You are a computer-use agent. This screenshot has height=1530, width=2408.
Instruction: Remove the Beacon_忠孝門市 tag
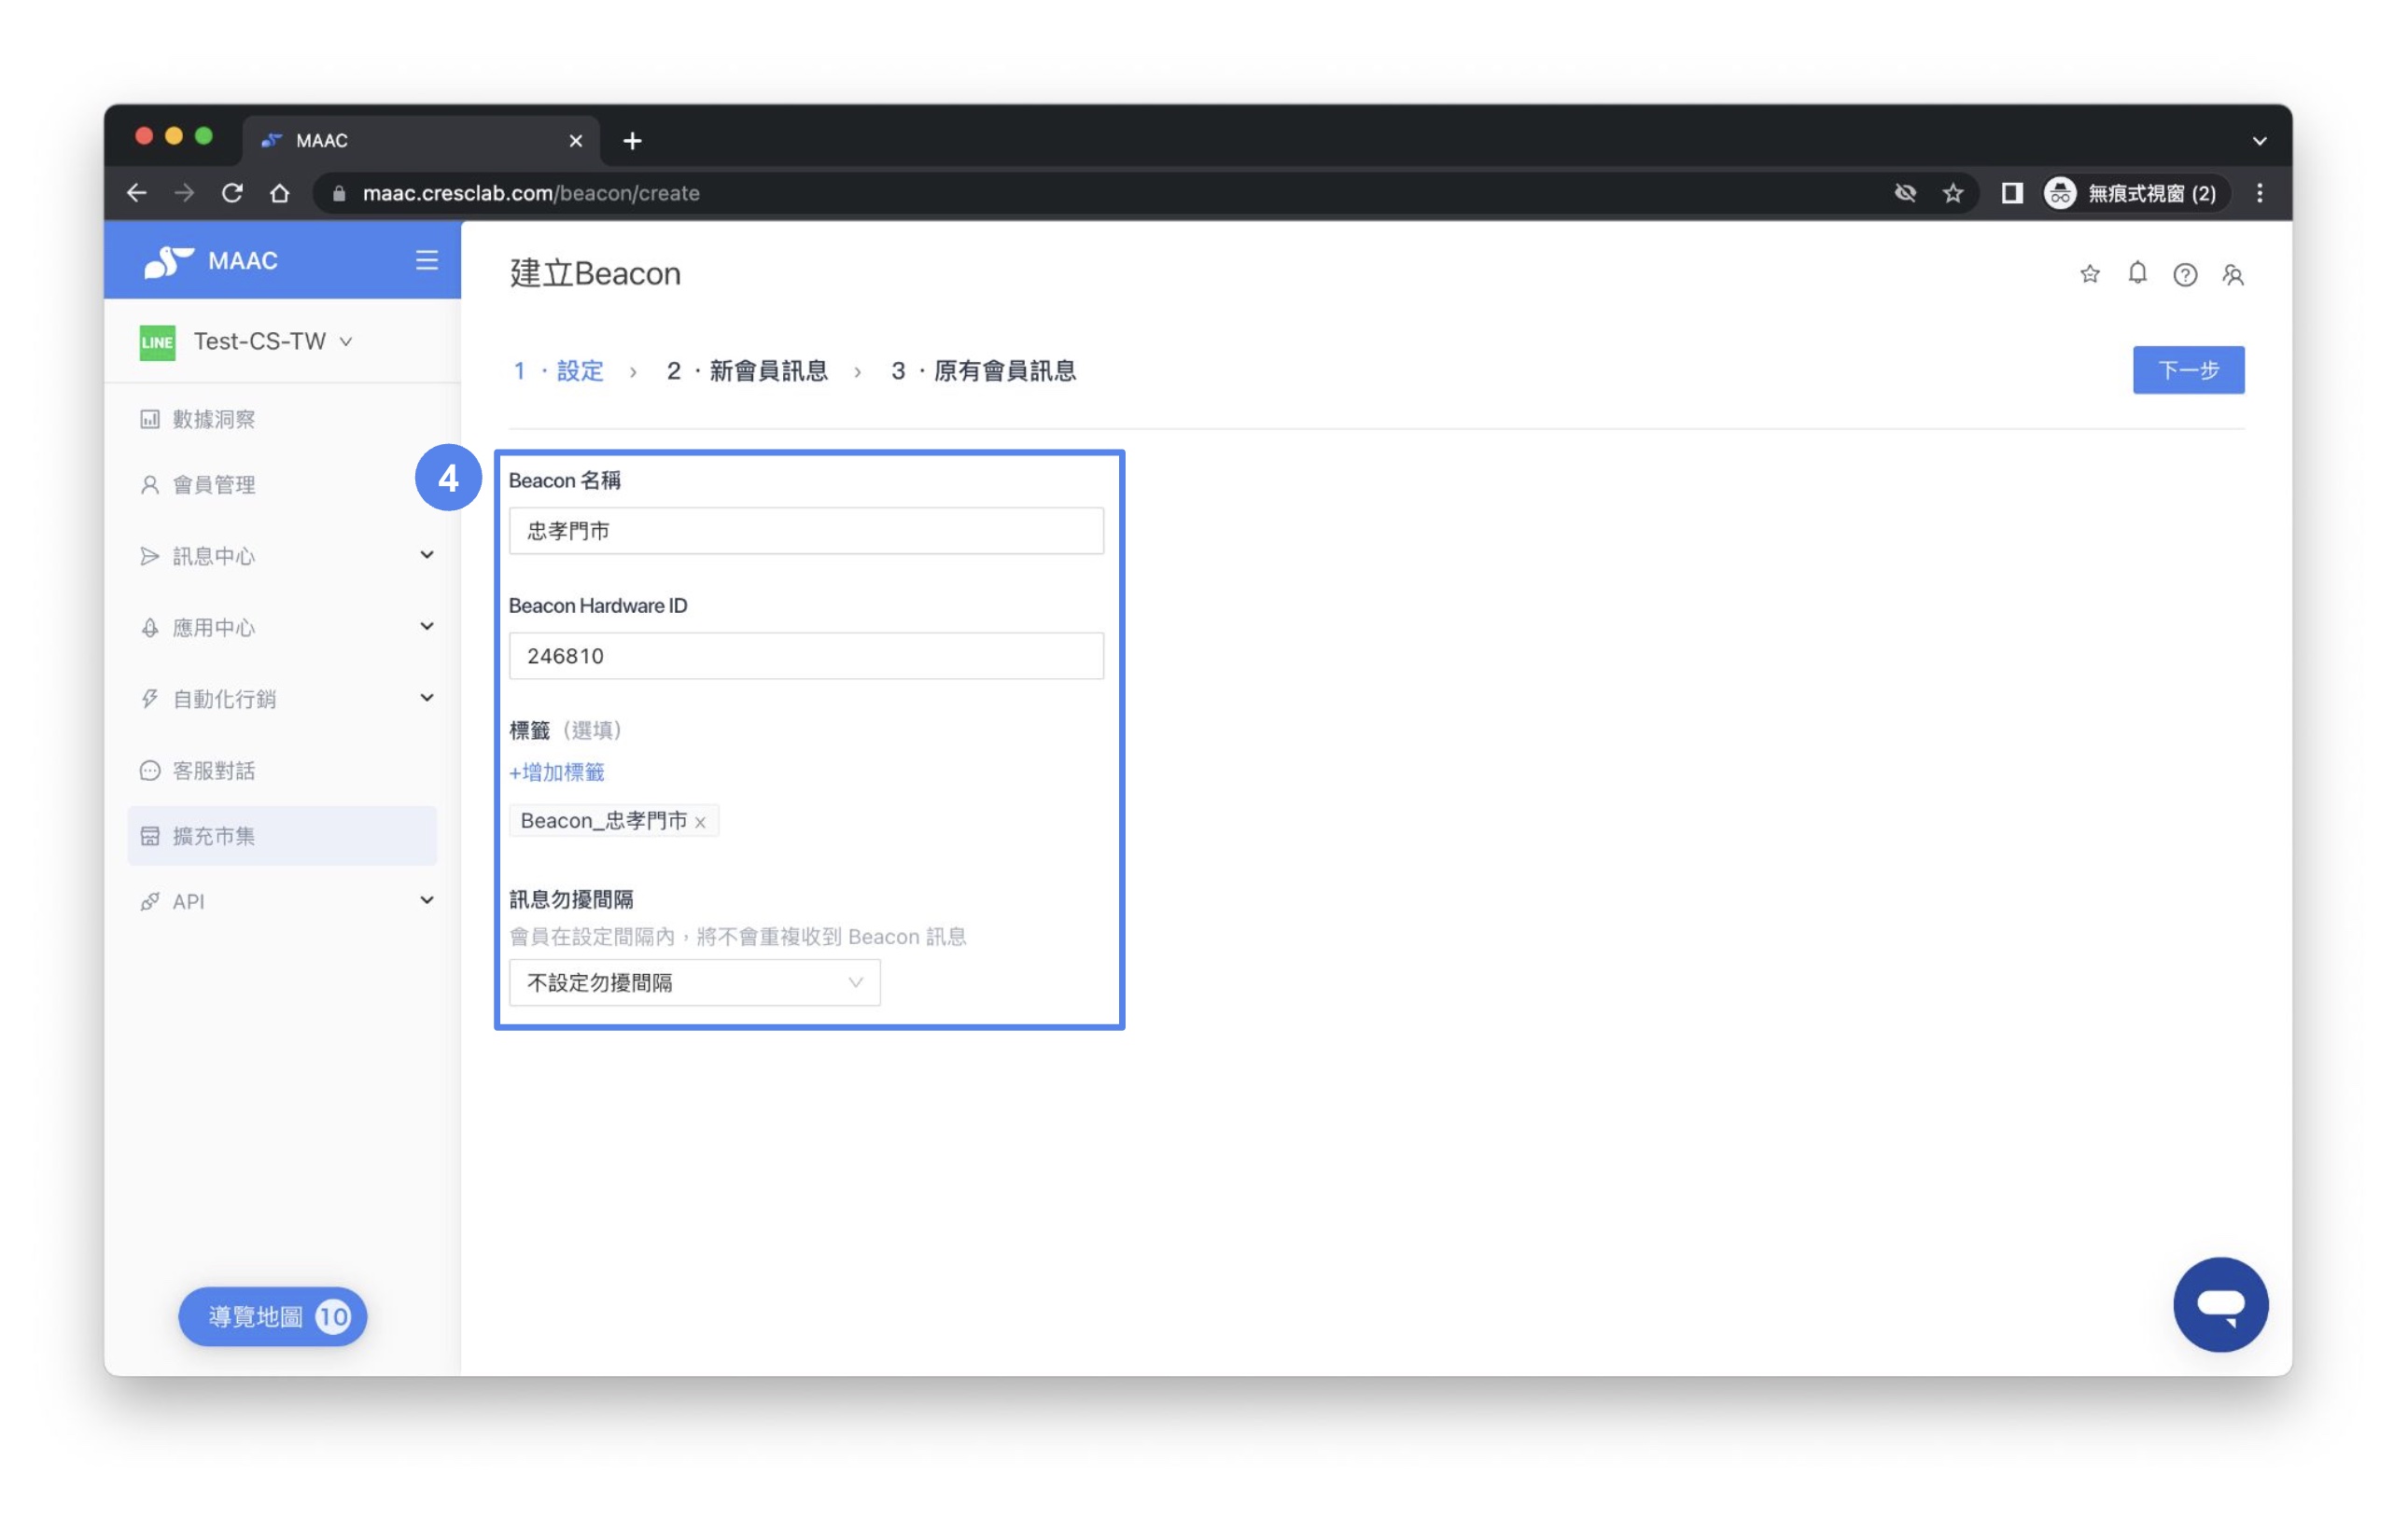[x=701, y=823]
